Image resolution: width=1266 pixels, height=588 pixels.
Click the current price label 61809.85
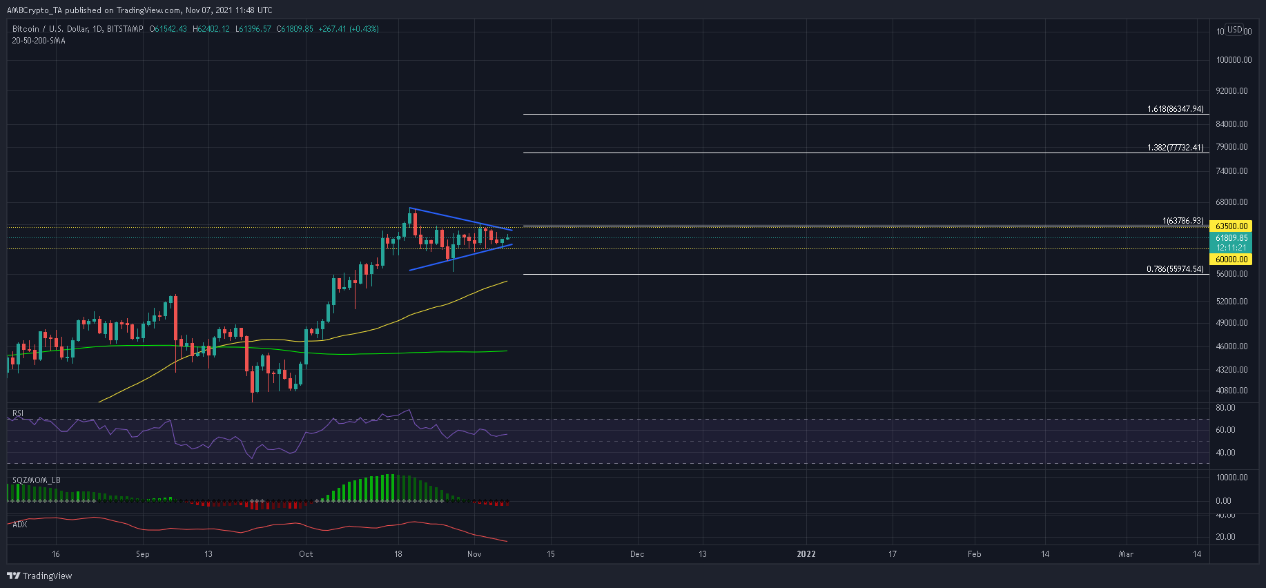pyautogui.click(x=1232, y=238)
